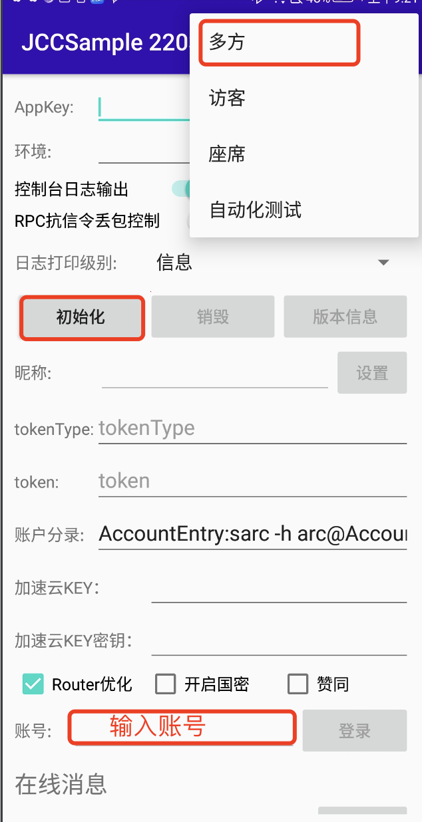422x822 pixels.
Task: Click the tokenType text field
Action: 252,428
